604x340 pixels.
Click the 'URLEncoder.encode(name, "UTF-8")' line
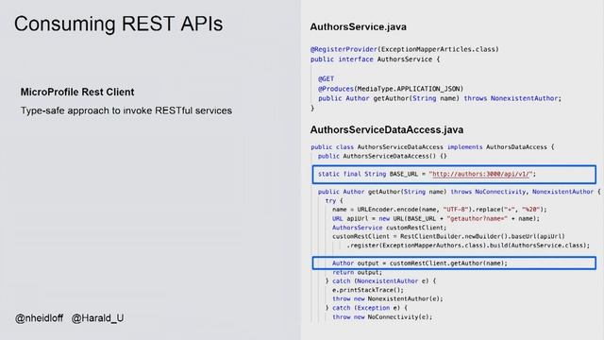440,210
